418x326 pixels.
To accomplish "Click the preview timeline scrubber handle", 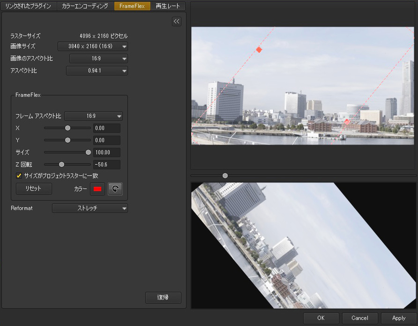I will click(x=225, y=175).
